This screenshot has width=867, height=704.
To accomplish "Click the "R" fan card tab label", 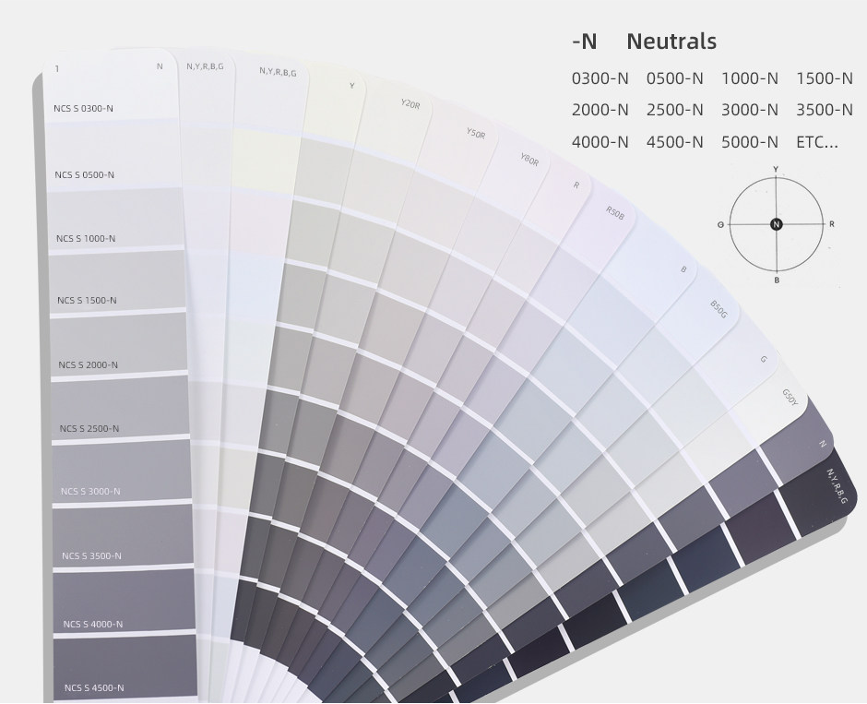I will (x=576, y=185).
